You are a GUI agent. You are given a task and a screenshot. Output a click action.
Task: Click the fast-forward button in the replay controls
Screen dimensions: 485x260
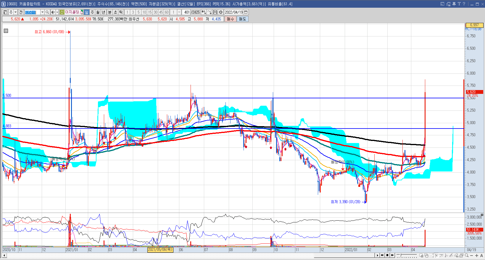(x=392, y=255)
